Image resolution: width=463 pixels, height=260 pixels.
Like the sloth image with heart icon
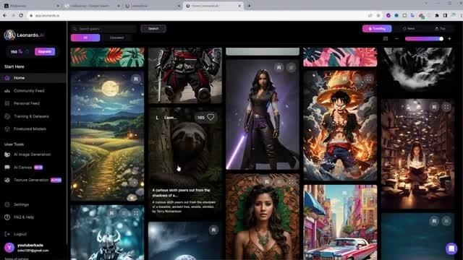pyautogui.click(x=211, y=117)
